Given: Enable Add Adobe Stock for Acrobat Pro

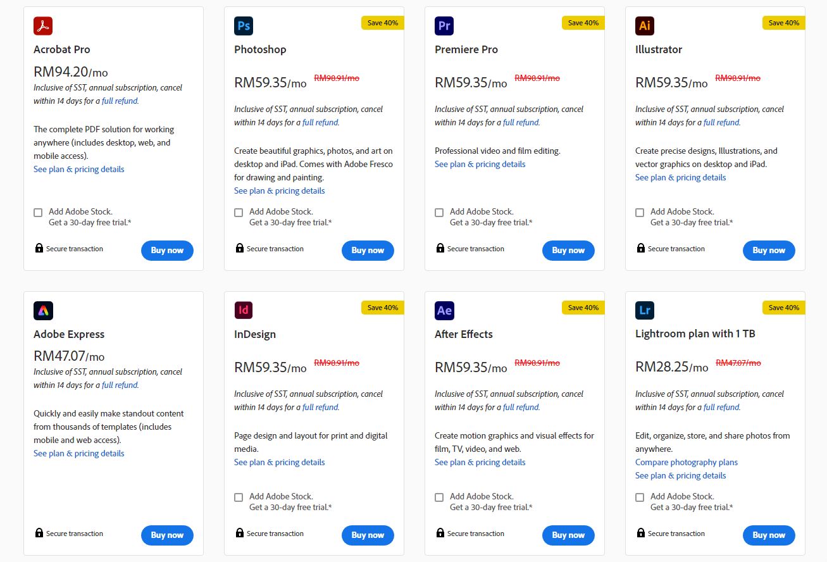Looking at the screenshot, I should tap(38, 213).
